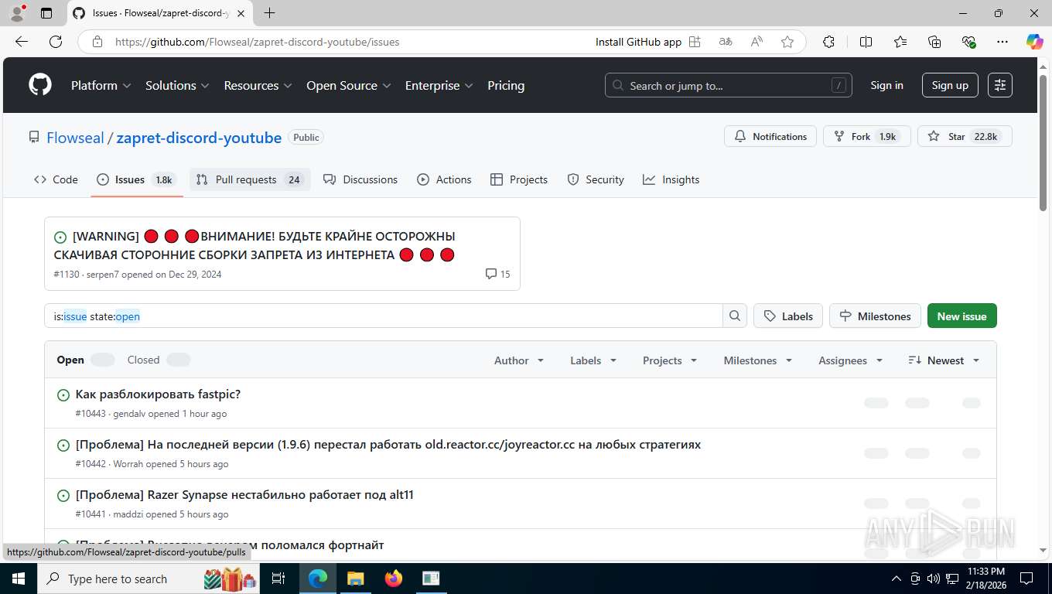Open tab actions menu icon
1052x594 pixels.
pyautogui.click(x=46, y=13)
